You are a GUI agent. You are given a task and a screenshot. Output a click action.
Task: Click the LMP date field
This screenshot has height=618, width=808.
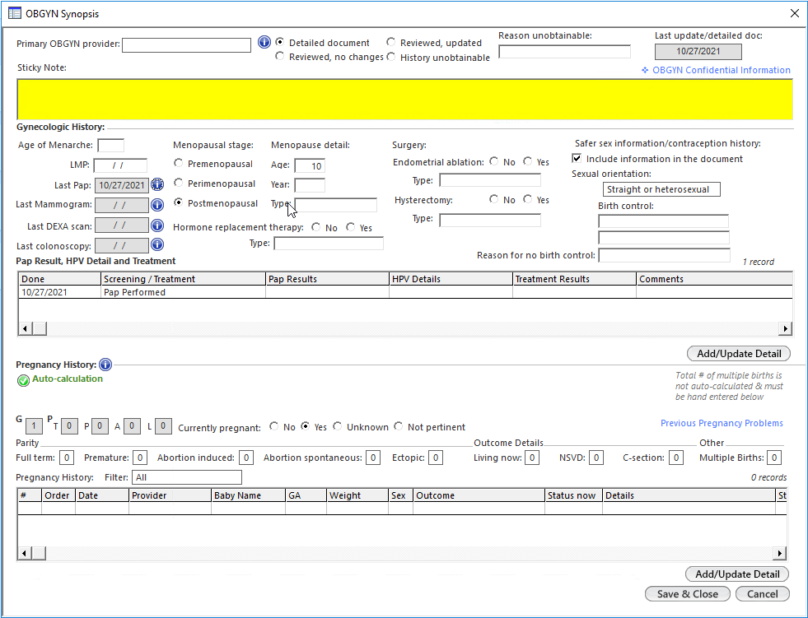(x=120, y=165)
